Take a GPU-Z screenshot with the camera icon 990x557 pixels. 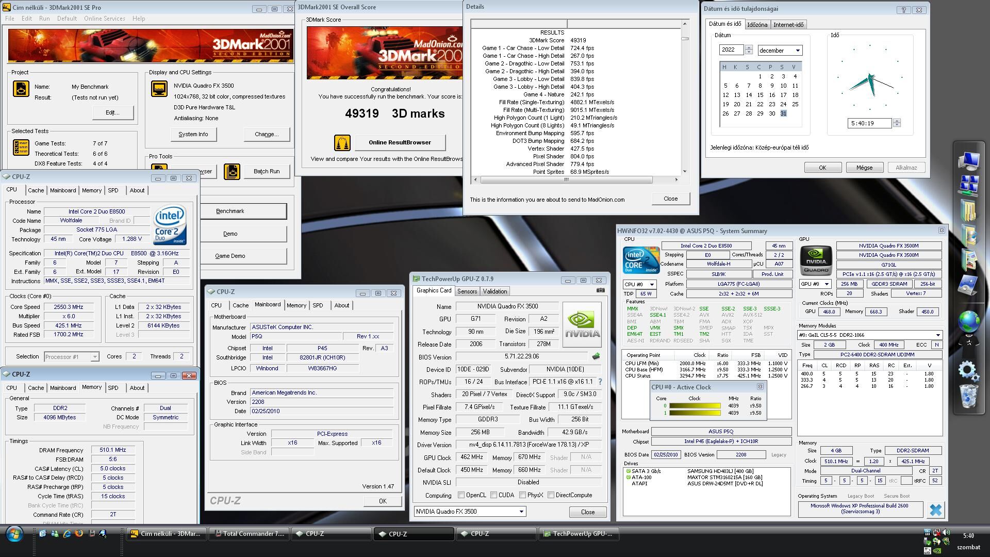(x=600, y=290)
